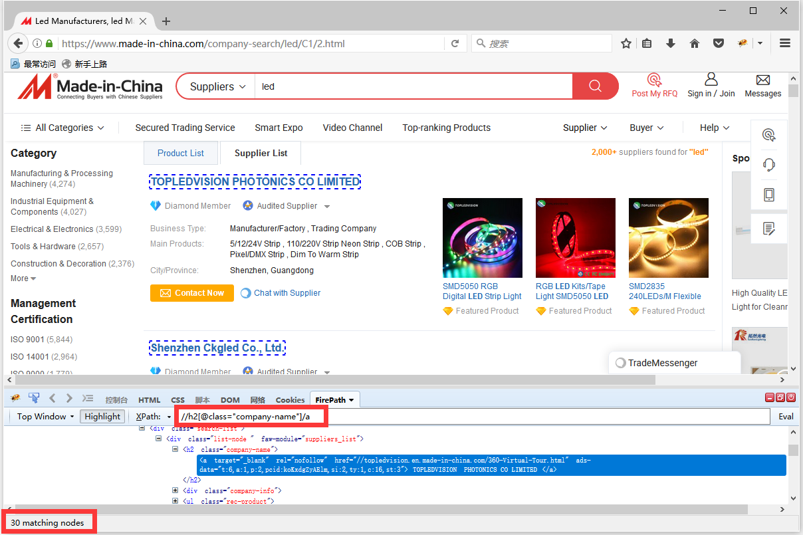
Task: Click the SMD5050 RGB LED strip thumbnail
Action: click(x=483, y=238)
